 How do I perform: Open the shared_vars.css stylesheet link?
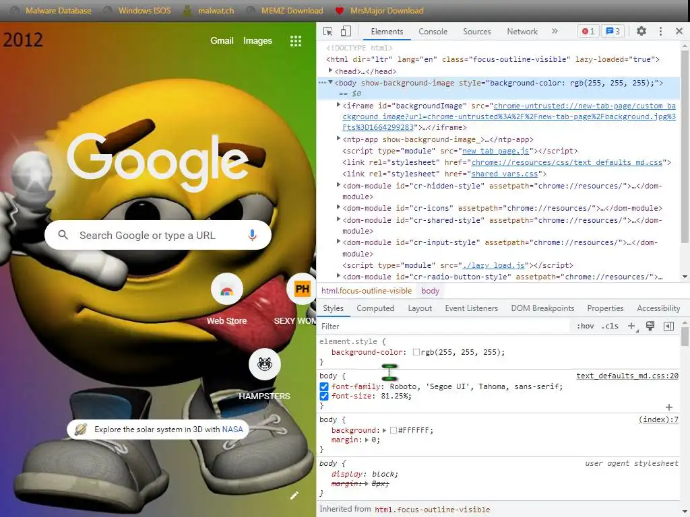tap(504, 174)
